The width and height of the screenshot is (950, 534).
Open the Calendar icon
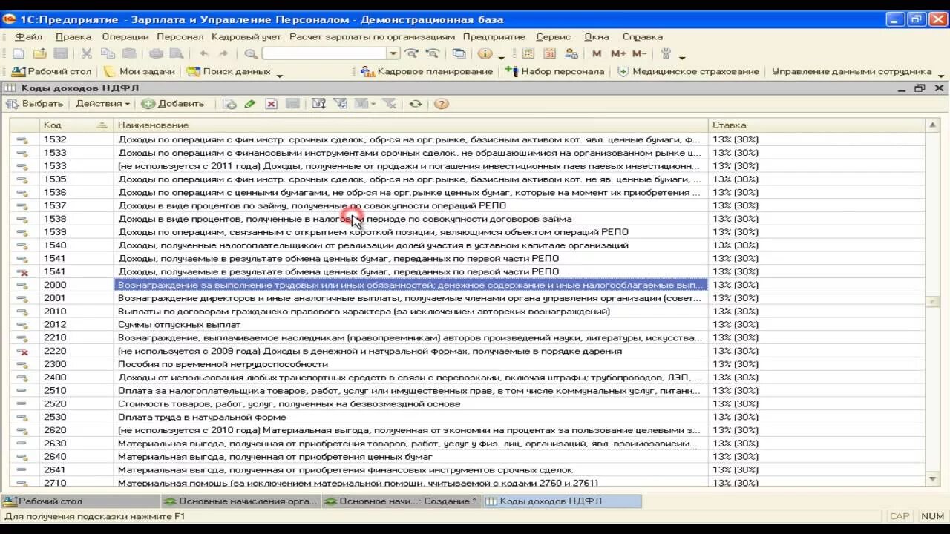[550, 53]
